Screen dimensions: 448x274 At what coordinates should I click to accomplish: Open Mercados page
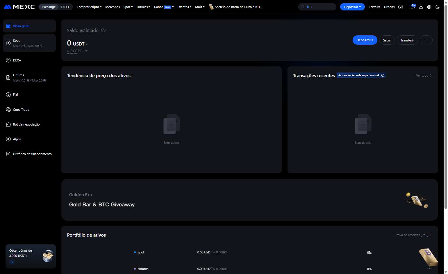[x=113, y=7]
